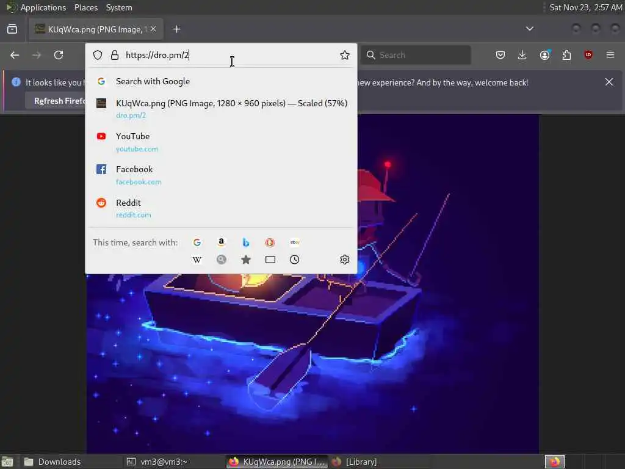
Task: Save page to Pocket
Action: tap(500, 55)
